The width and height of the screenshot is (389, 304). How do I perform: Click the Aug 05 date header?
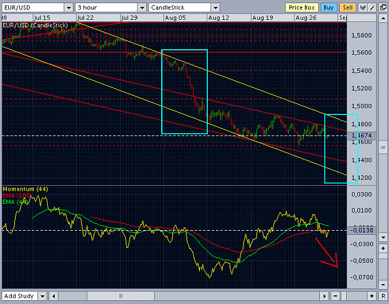[x=175, y=18]
